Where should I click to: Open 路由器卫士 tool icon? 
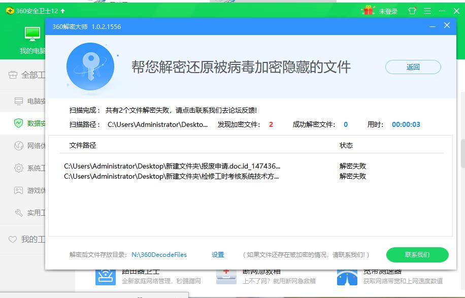point(106,278)
